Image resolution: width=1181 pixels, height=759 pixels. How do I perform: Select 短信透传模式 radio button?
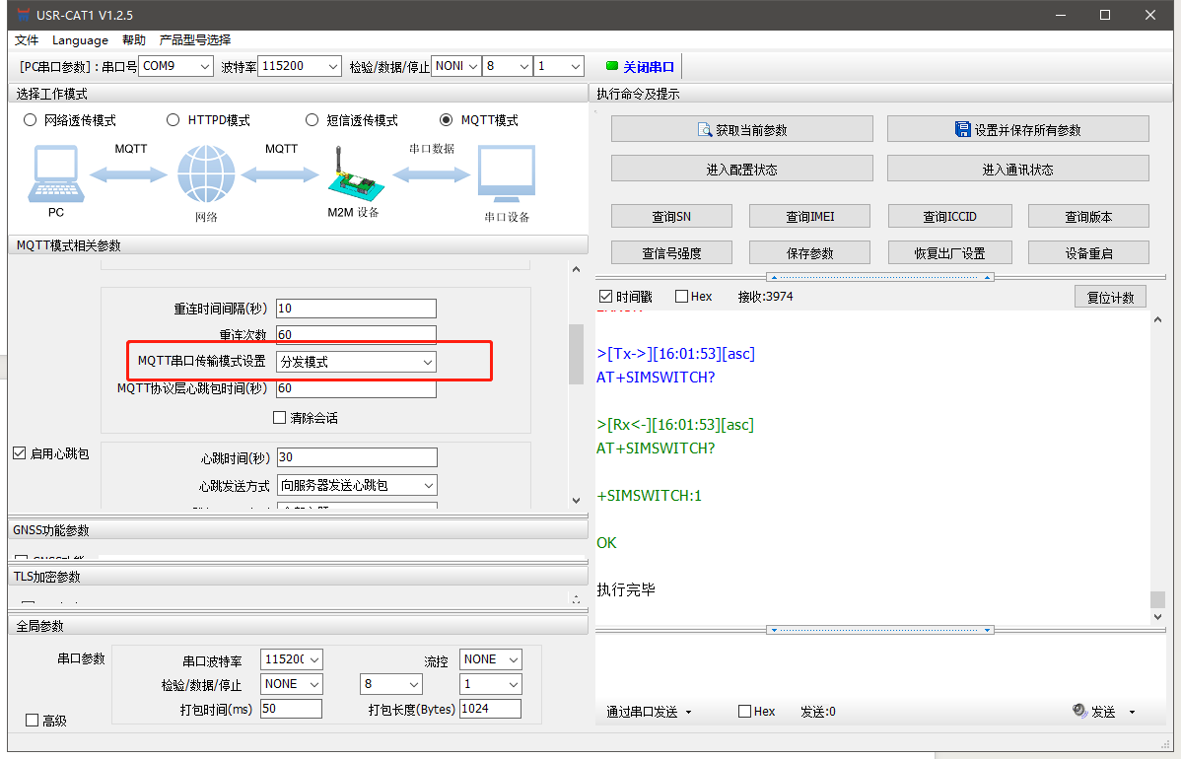point(312,120)
